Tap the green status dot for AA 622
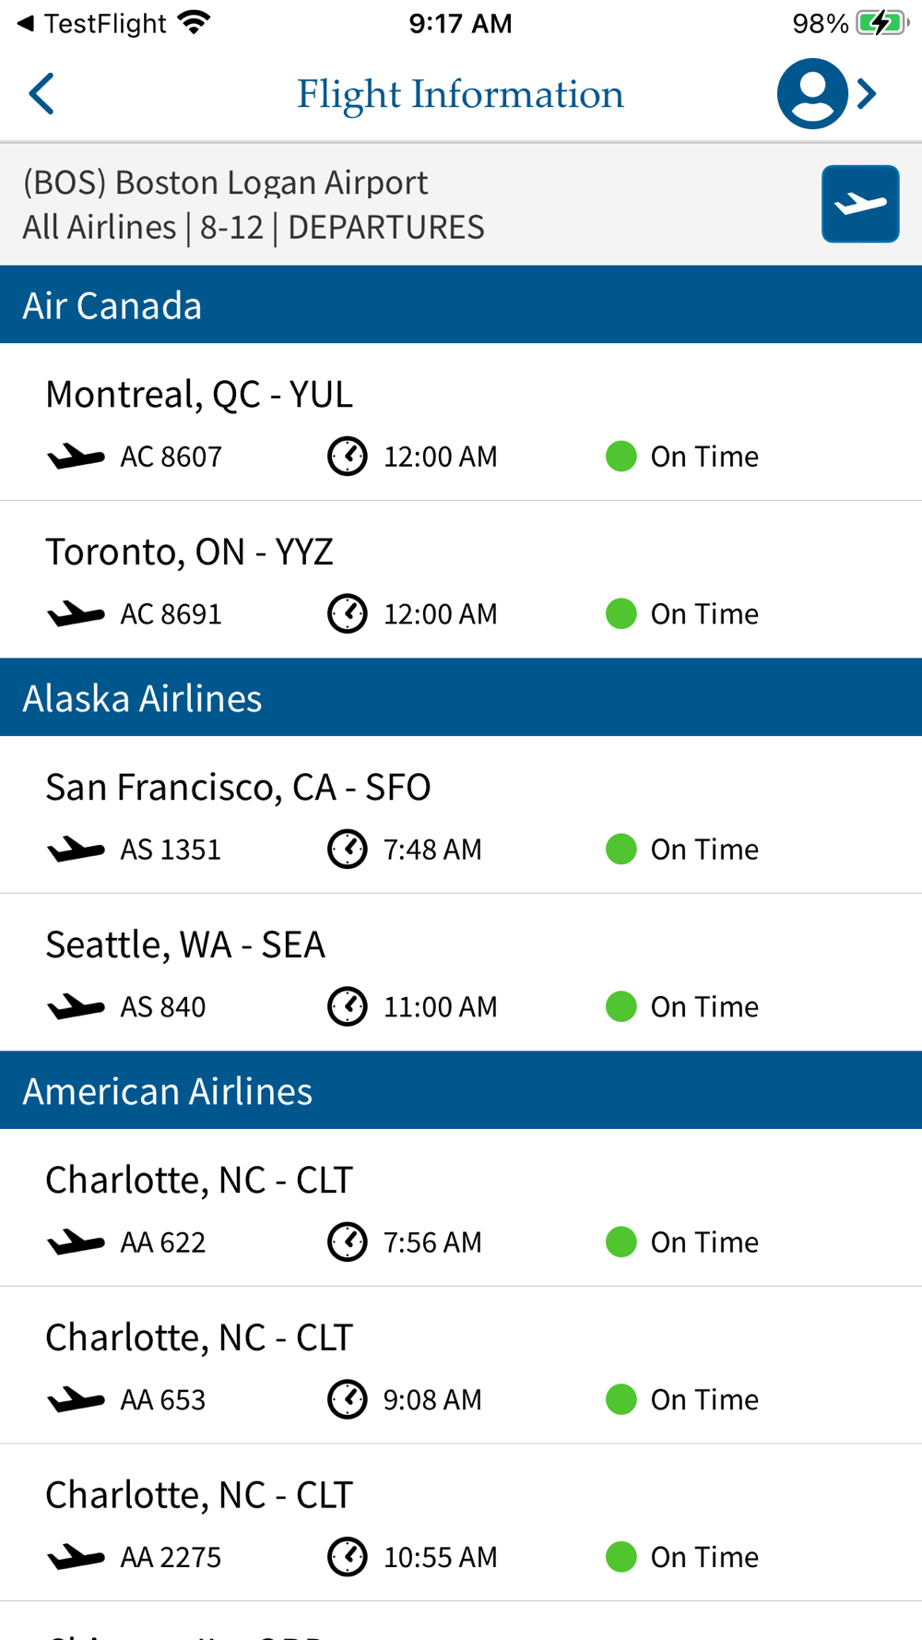 621,1242
